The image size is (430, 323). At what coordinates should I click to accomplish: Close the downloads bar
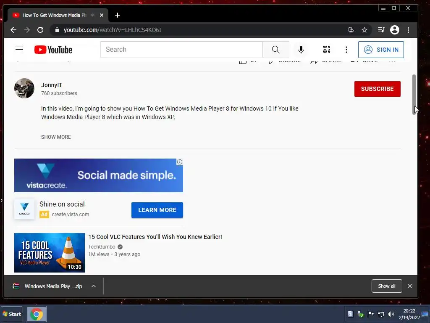click(x=410, y=286)
